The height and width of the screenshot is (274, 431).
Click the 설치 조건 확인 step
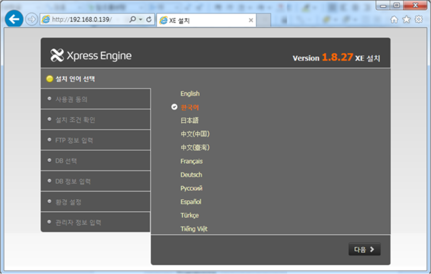click(x=96, y=119)
